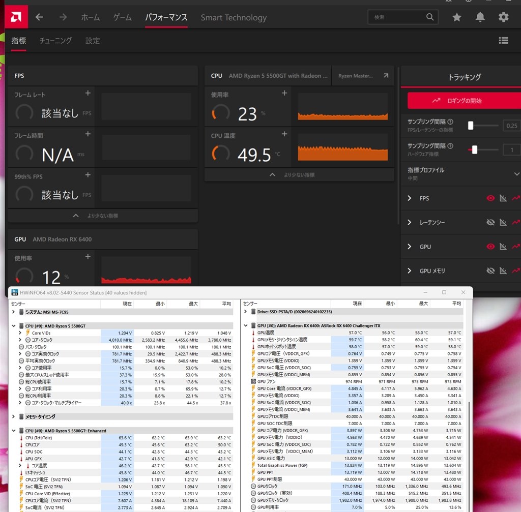Collapse CPU metrics via より少ない指標 chevron
This screenshot has height=512, width=521.
click(272, 175)
